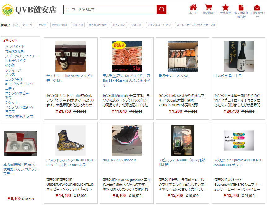This screenshot has width=267, height=205.
Task: Click the ユピテル golf rangefinder image
Action: click(x=182, y=141)
